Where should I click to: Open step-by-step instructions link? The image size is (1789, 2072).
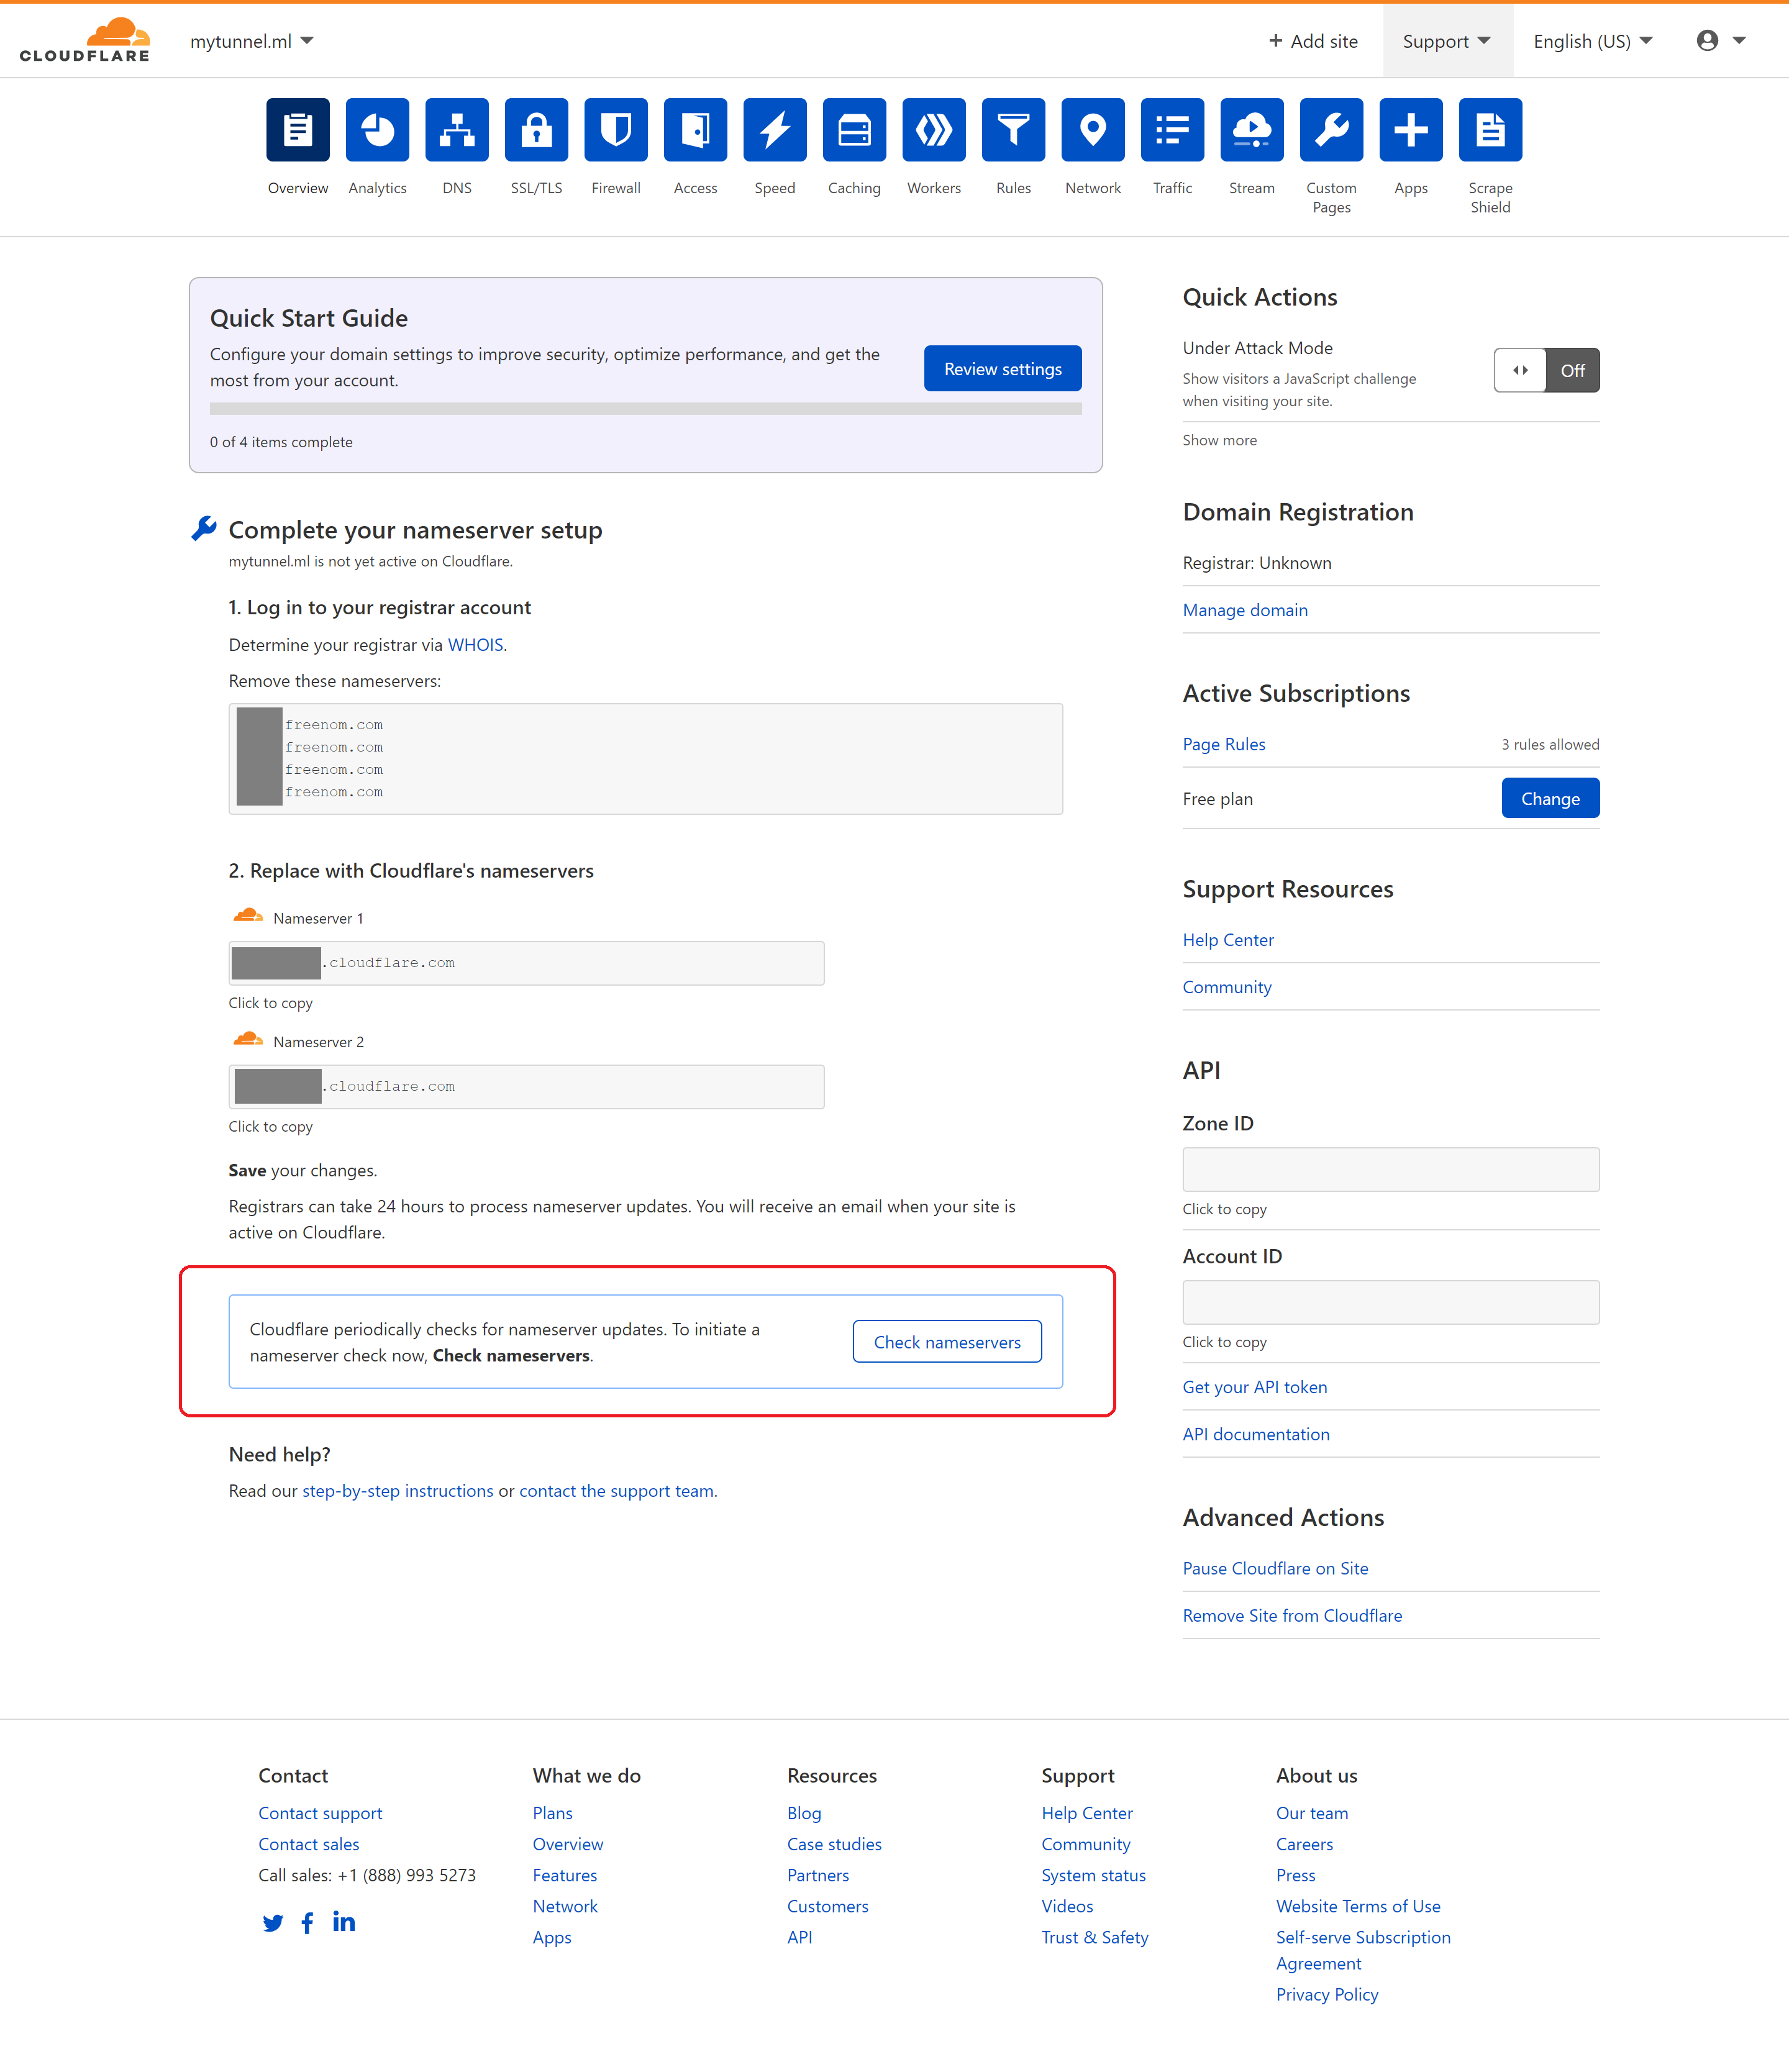pos(398,1491)
